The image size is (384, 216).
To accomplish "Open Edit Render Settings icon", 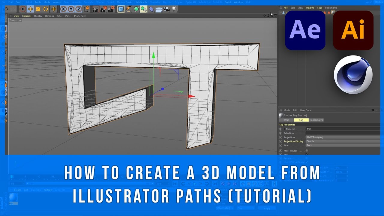I will point(111,9).
